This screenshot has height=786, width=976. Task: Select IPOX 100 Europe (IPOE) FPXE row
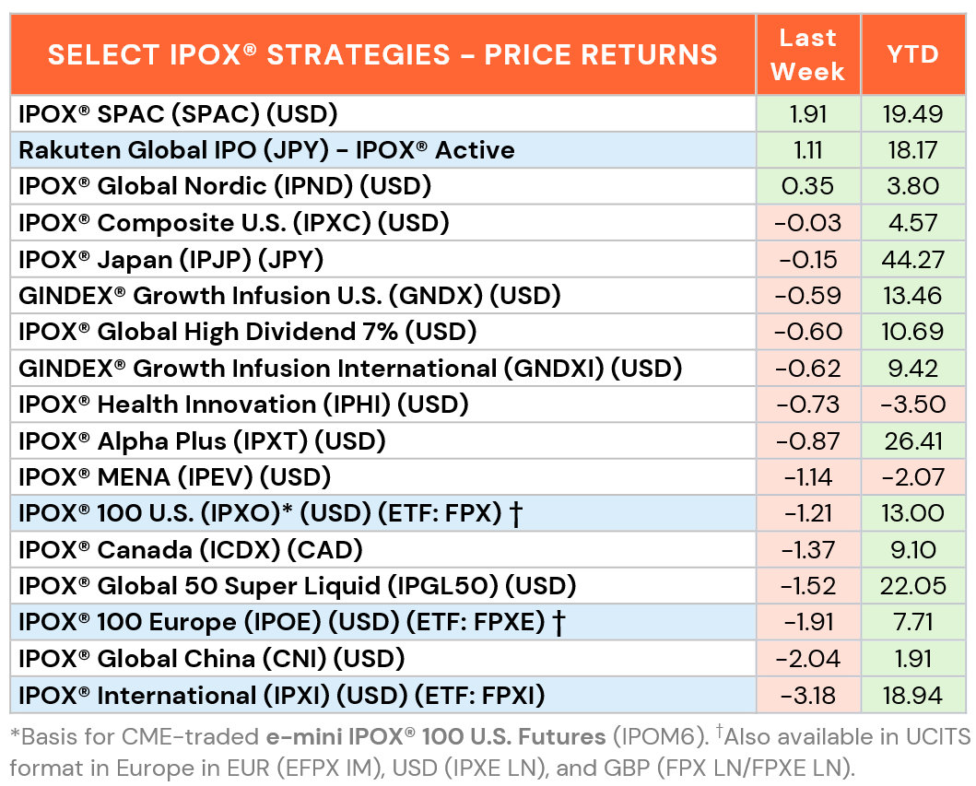(488, 622)
